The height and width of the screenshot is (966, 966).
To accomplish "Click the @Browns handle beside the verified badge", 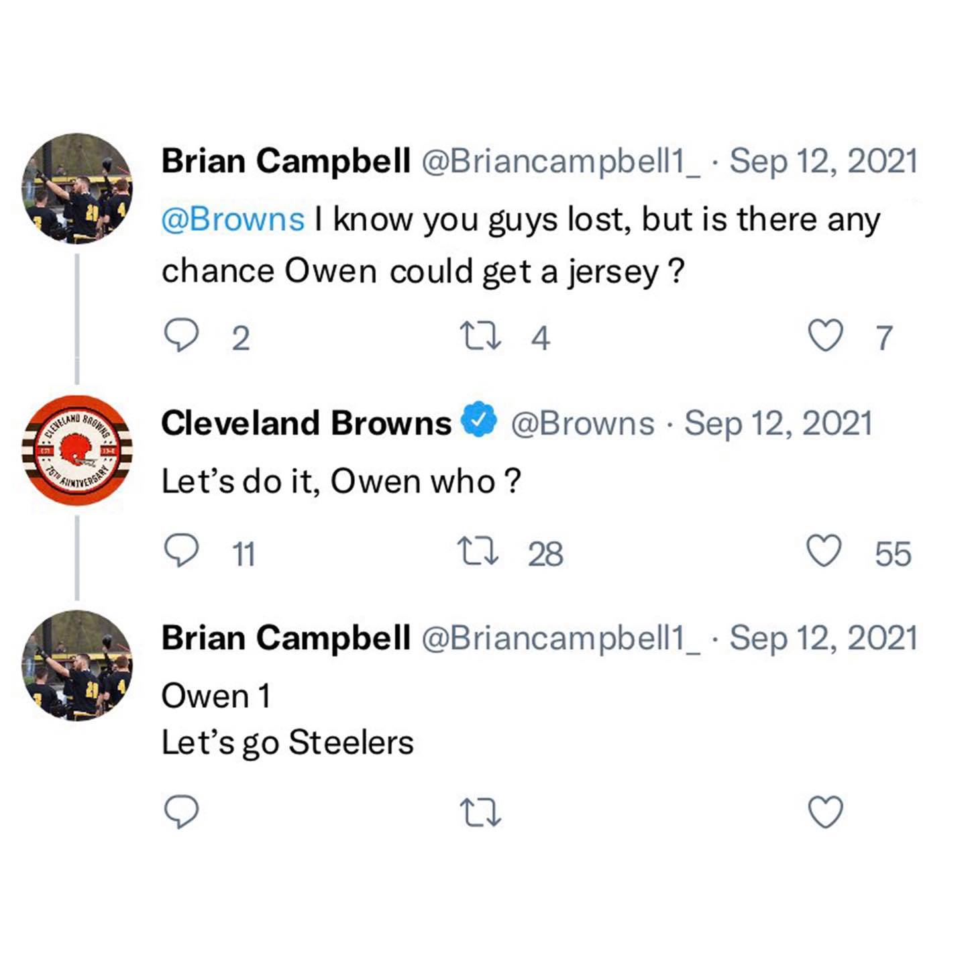I will (582, 423).
